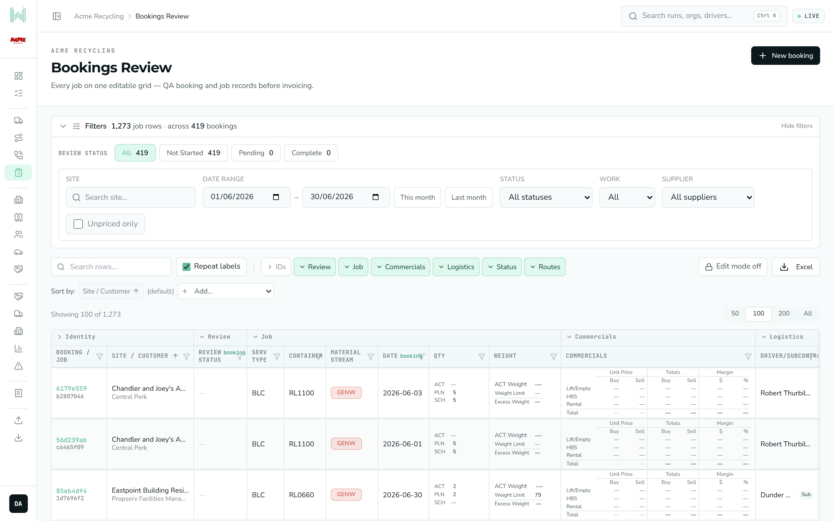Click the Search site input field
Viewport: 834px width, 521px height.
coord(131,197)
